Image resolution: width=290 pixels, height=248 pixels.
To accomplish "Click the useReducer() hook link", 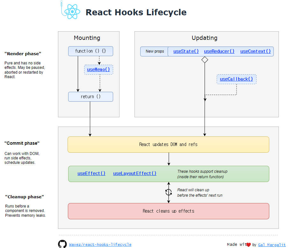I will 219,51.
